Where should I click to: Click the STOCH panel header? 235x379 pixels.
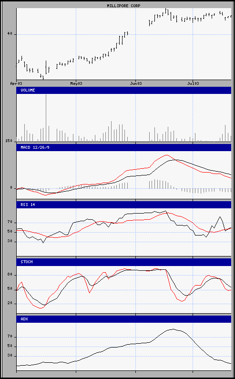coord(124,262)
